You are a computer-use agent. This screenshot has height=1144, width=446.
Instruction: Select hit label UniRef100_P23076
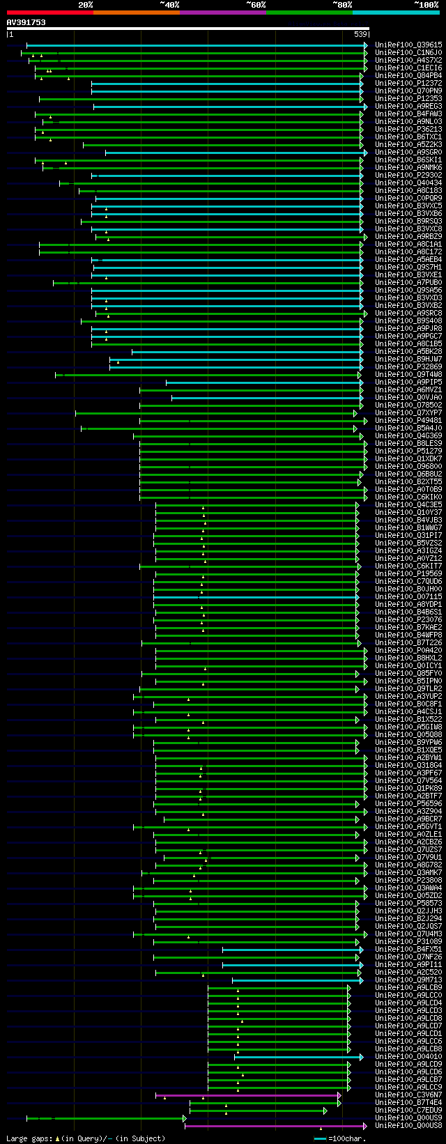pyautogui.click(x=408, y=619)
